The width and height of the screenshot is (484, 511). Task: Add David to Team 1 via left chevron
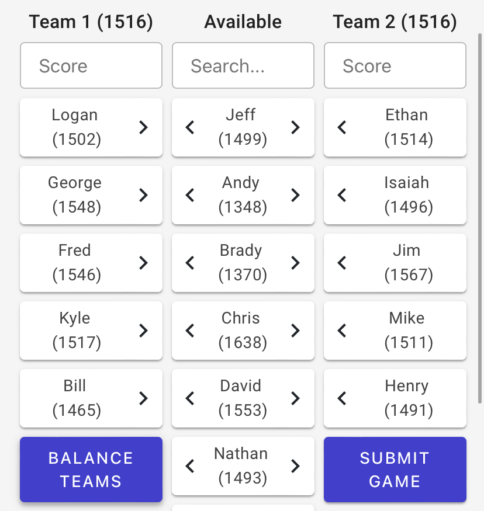(190, 398)
